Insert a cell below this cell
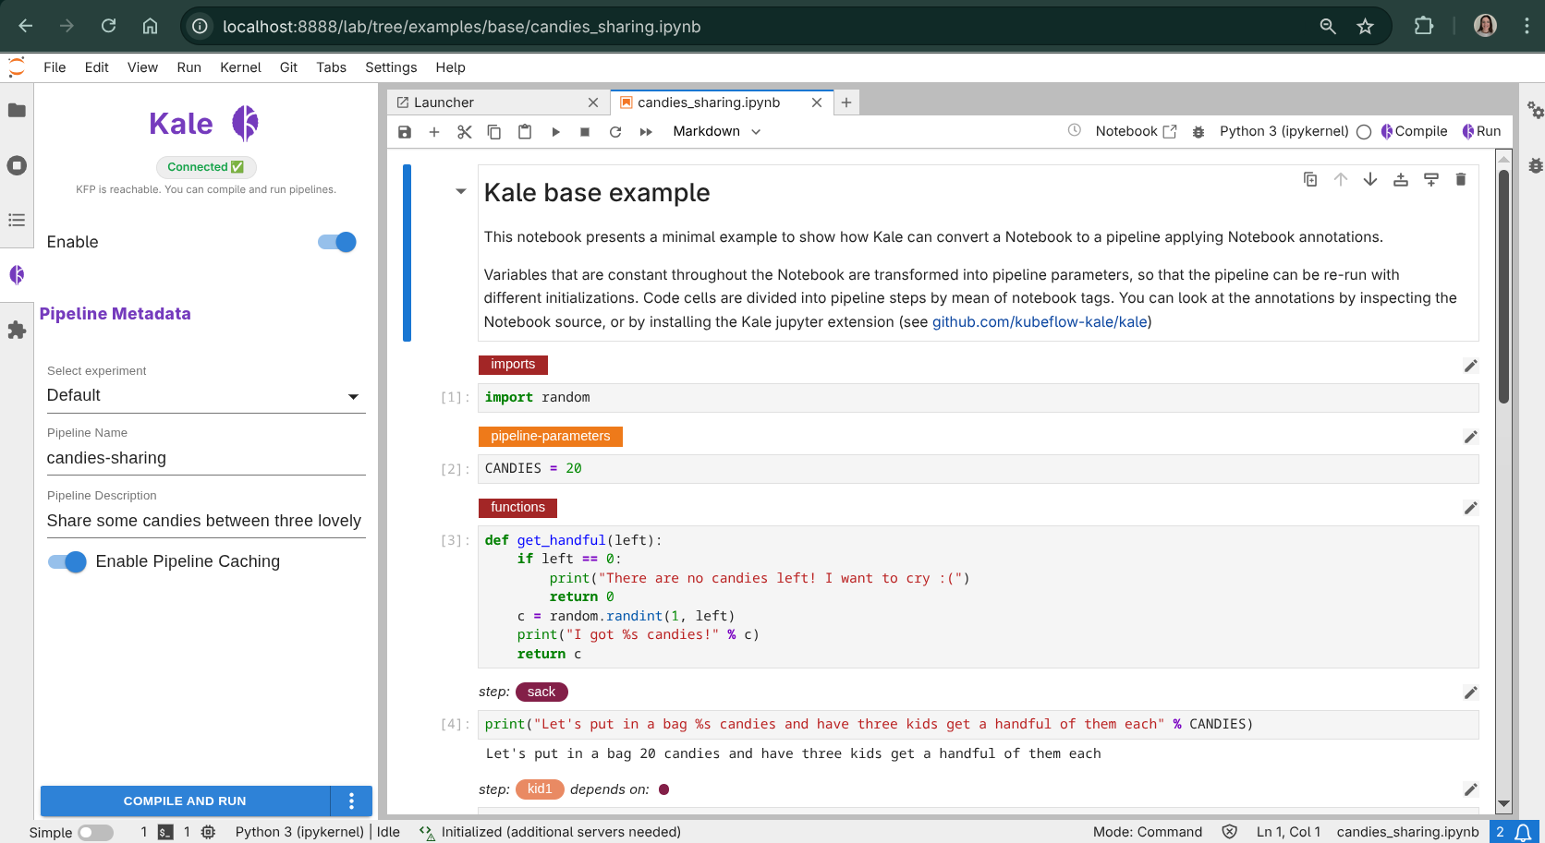 click(x=1431, y=179)
